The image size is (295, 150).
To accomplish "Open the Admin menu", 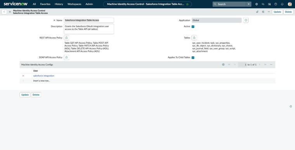I will 89,4.
